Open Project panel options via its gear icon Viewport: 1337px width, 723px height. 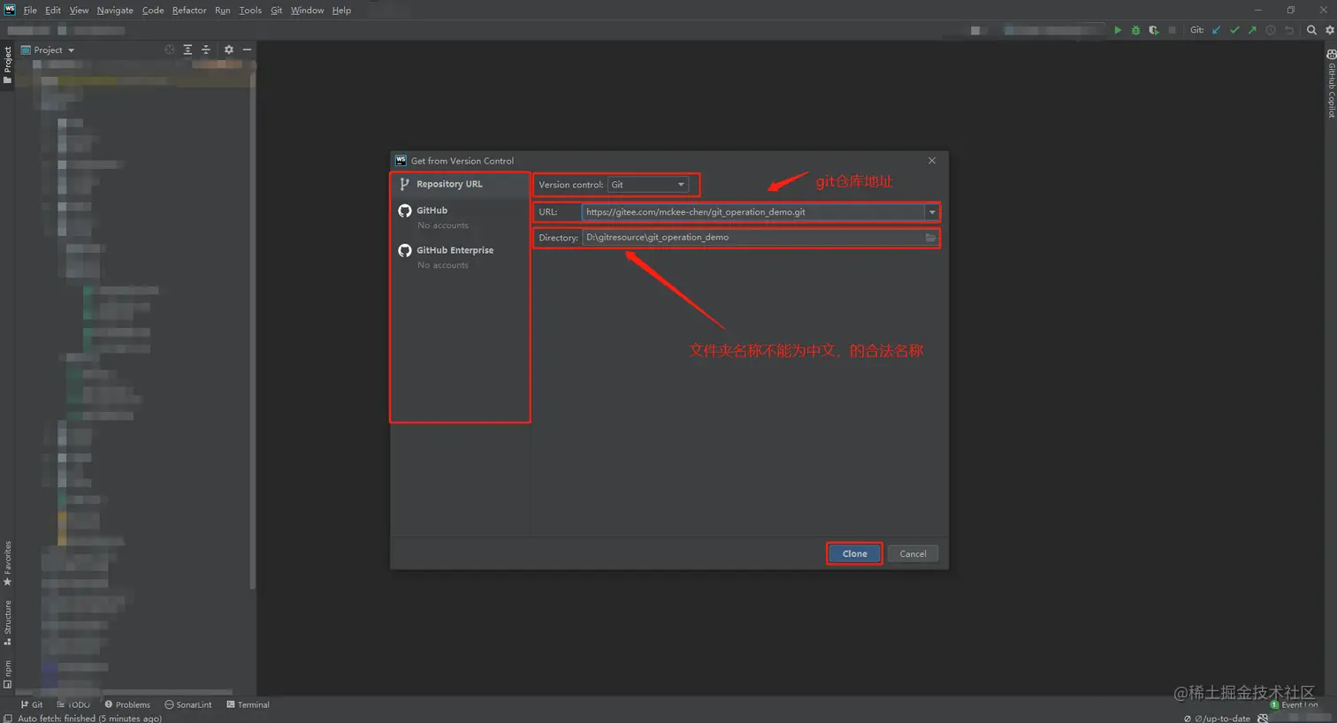[x=228, y=49]
